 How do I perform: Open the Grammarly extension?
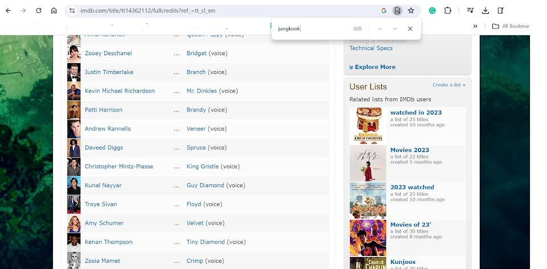[x=432, y=10]
